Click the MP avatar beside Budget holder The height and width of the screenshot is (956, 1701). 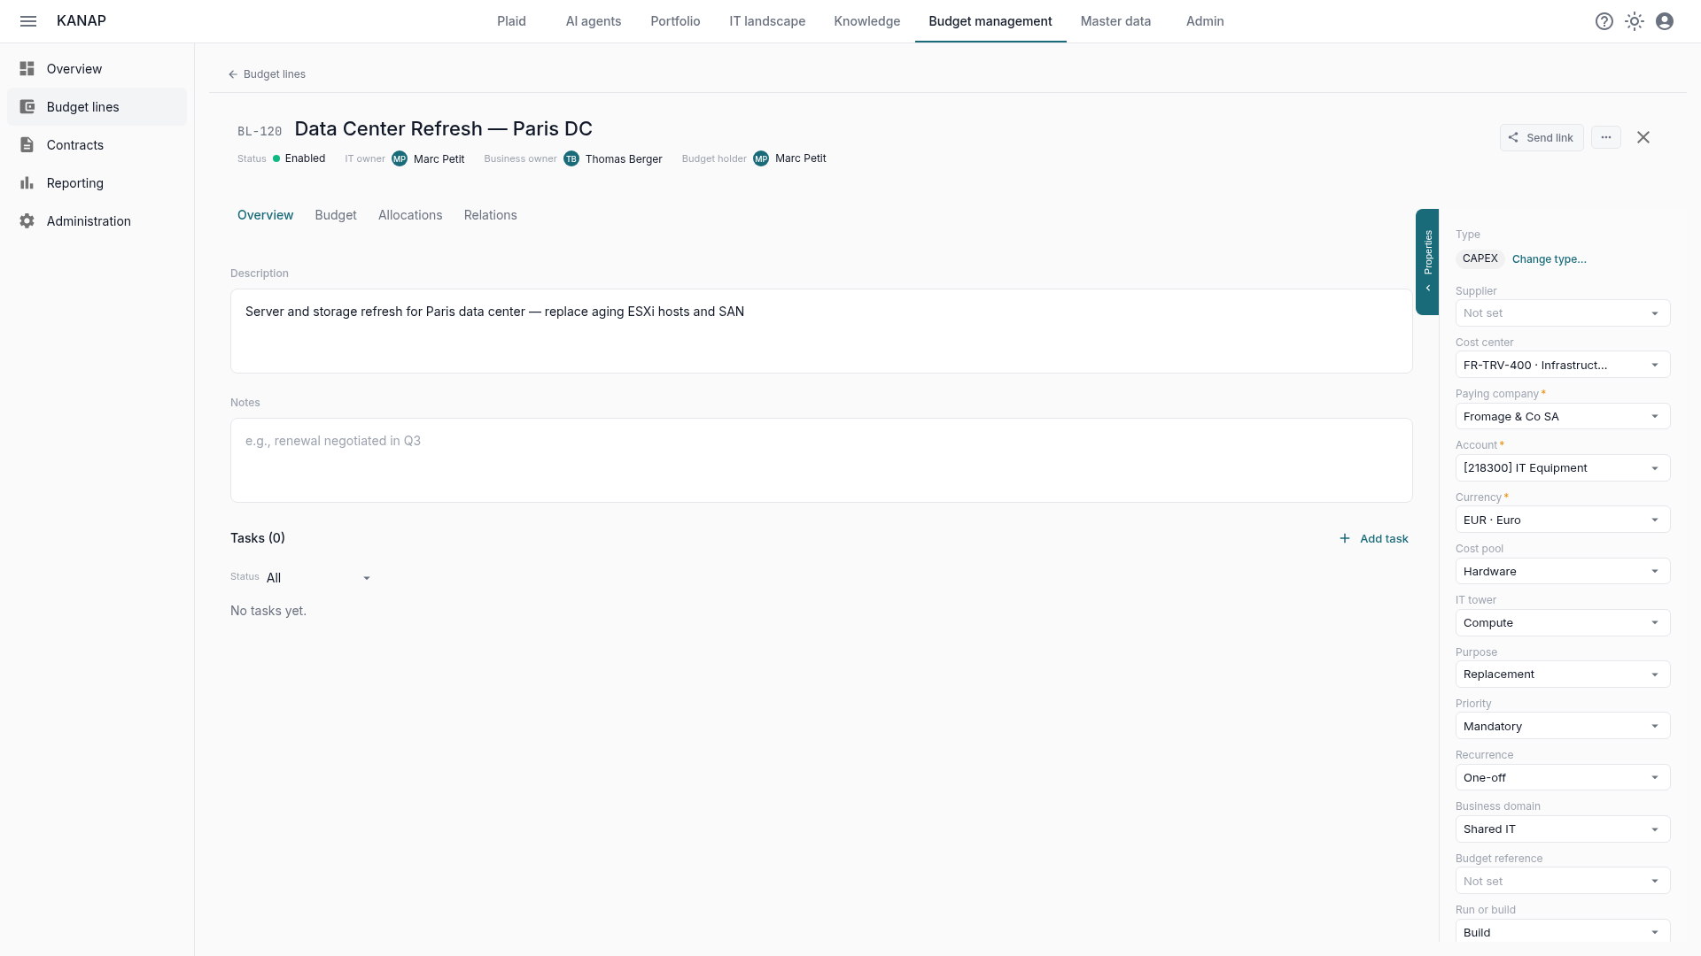tap(761, 159)
